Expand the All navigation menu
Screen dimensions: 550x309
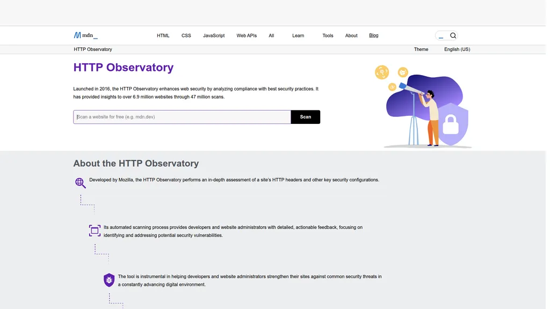click(271, 35)
